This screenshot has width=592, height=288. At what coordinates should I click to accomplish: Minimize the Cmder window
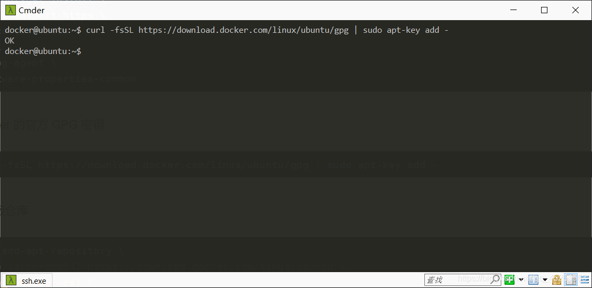[513, 10]
